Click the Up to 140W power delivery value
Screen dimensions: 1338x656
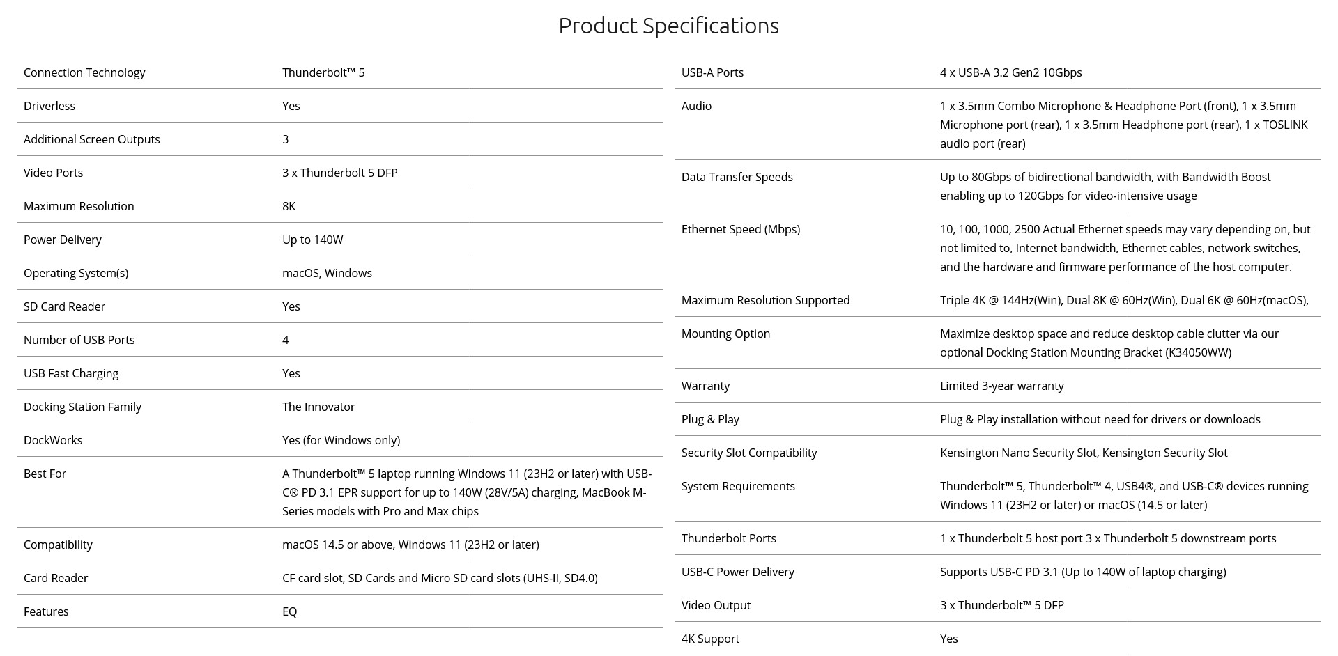[313, 240]
